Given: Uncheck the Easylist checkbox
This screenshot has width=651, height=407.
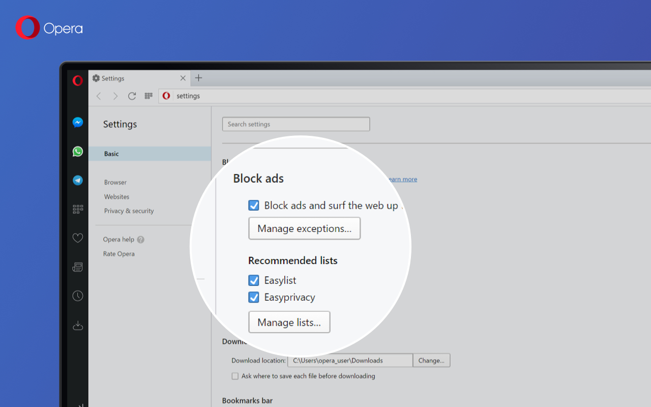Looking at the screenshot, I should tap(254, 280).
